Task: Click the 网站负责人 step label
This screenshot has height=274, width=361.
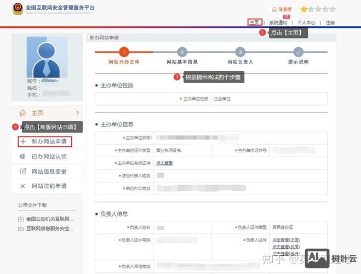Action: (240, 62)
